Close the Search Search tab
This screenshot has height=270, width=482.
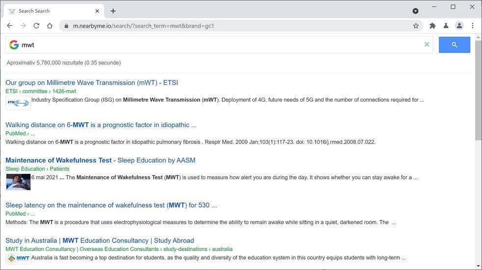point(97,11)
